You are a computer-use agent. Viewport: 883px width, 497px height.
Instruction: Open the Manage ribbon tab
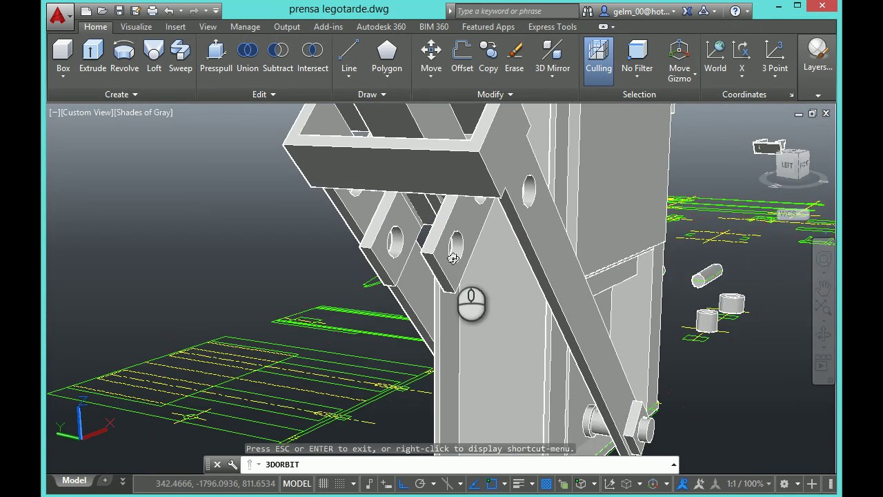pos(245,27)
